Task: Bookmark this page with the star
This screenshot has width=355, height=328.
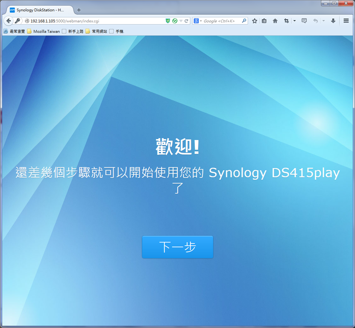Action: tap(255, 21)
